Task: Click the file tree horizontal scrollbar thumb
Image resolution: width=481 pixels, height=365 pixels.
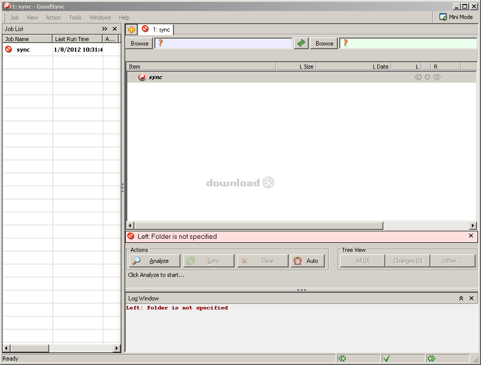Action: click(259, 225)
